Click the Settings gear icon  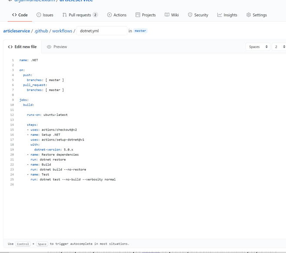pyautogui.click(x=248, y=15)
